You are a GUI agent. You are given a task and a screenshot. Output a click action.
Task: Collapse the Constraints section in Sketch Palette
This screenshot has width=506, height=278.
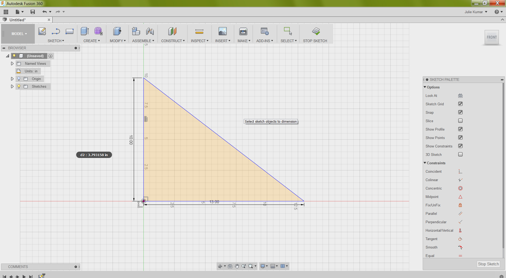tap(425, 163)
